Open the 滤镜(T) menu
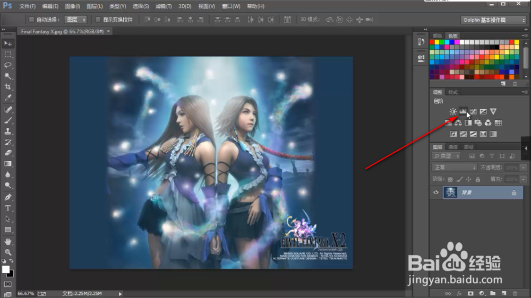The width and height of the screenshot is (531, 298). pyautogui.click(x=164, y=6)
